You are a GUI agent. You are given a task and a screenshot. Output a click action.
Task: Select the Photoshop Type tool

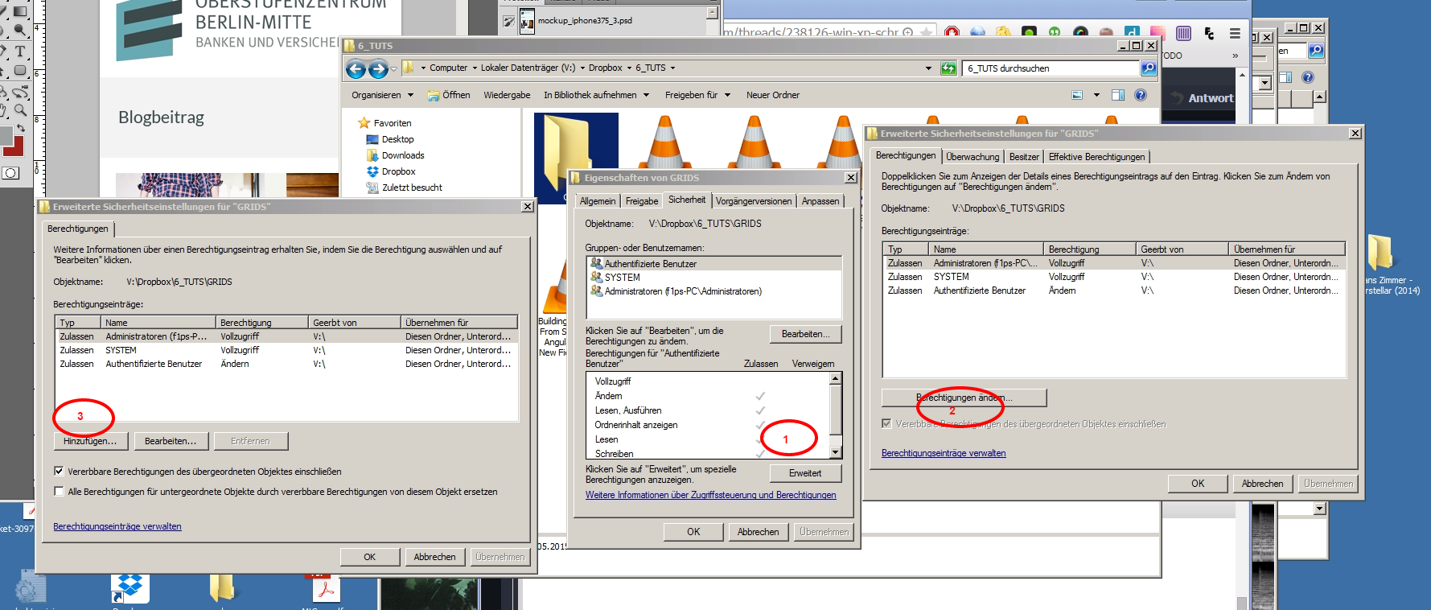[20, 51]
